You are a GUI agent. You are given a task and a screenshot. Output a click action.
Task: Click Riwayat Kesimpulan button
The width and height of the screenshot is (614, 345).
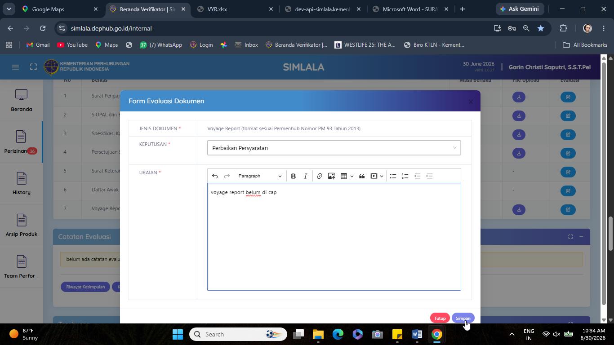tap(85, 287)
